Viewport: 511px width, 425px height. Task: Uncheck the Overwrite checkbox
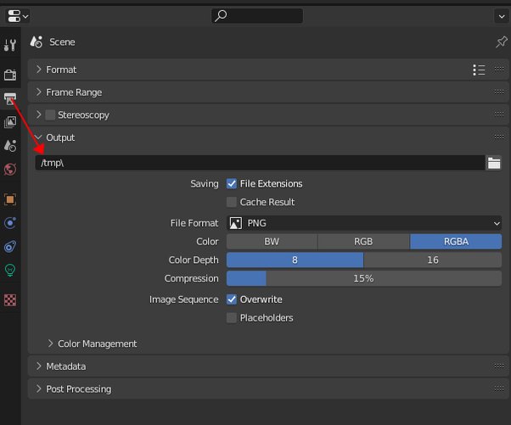232,299
